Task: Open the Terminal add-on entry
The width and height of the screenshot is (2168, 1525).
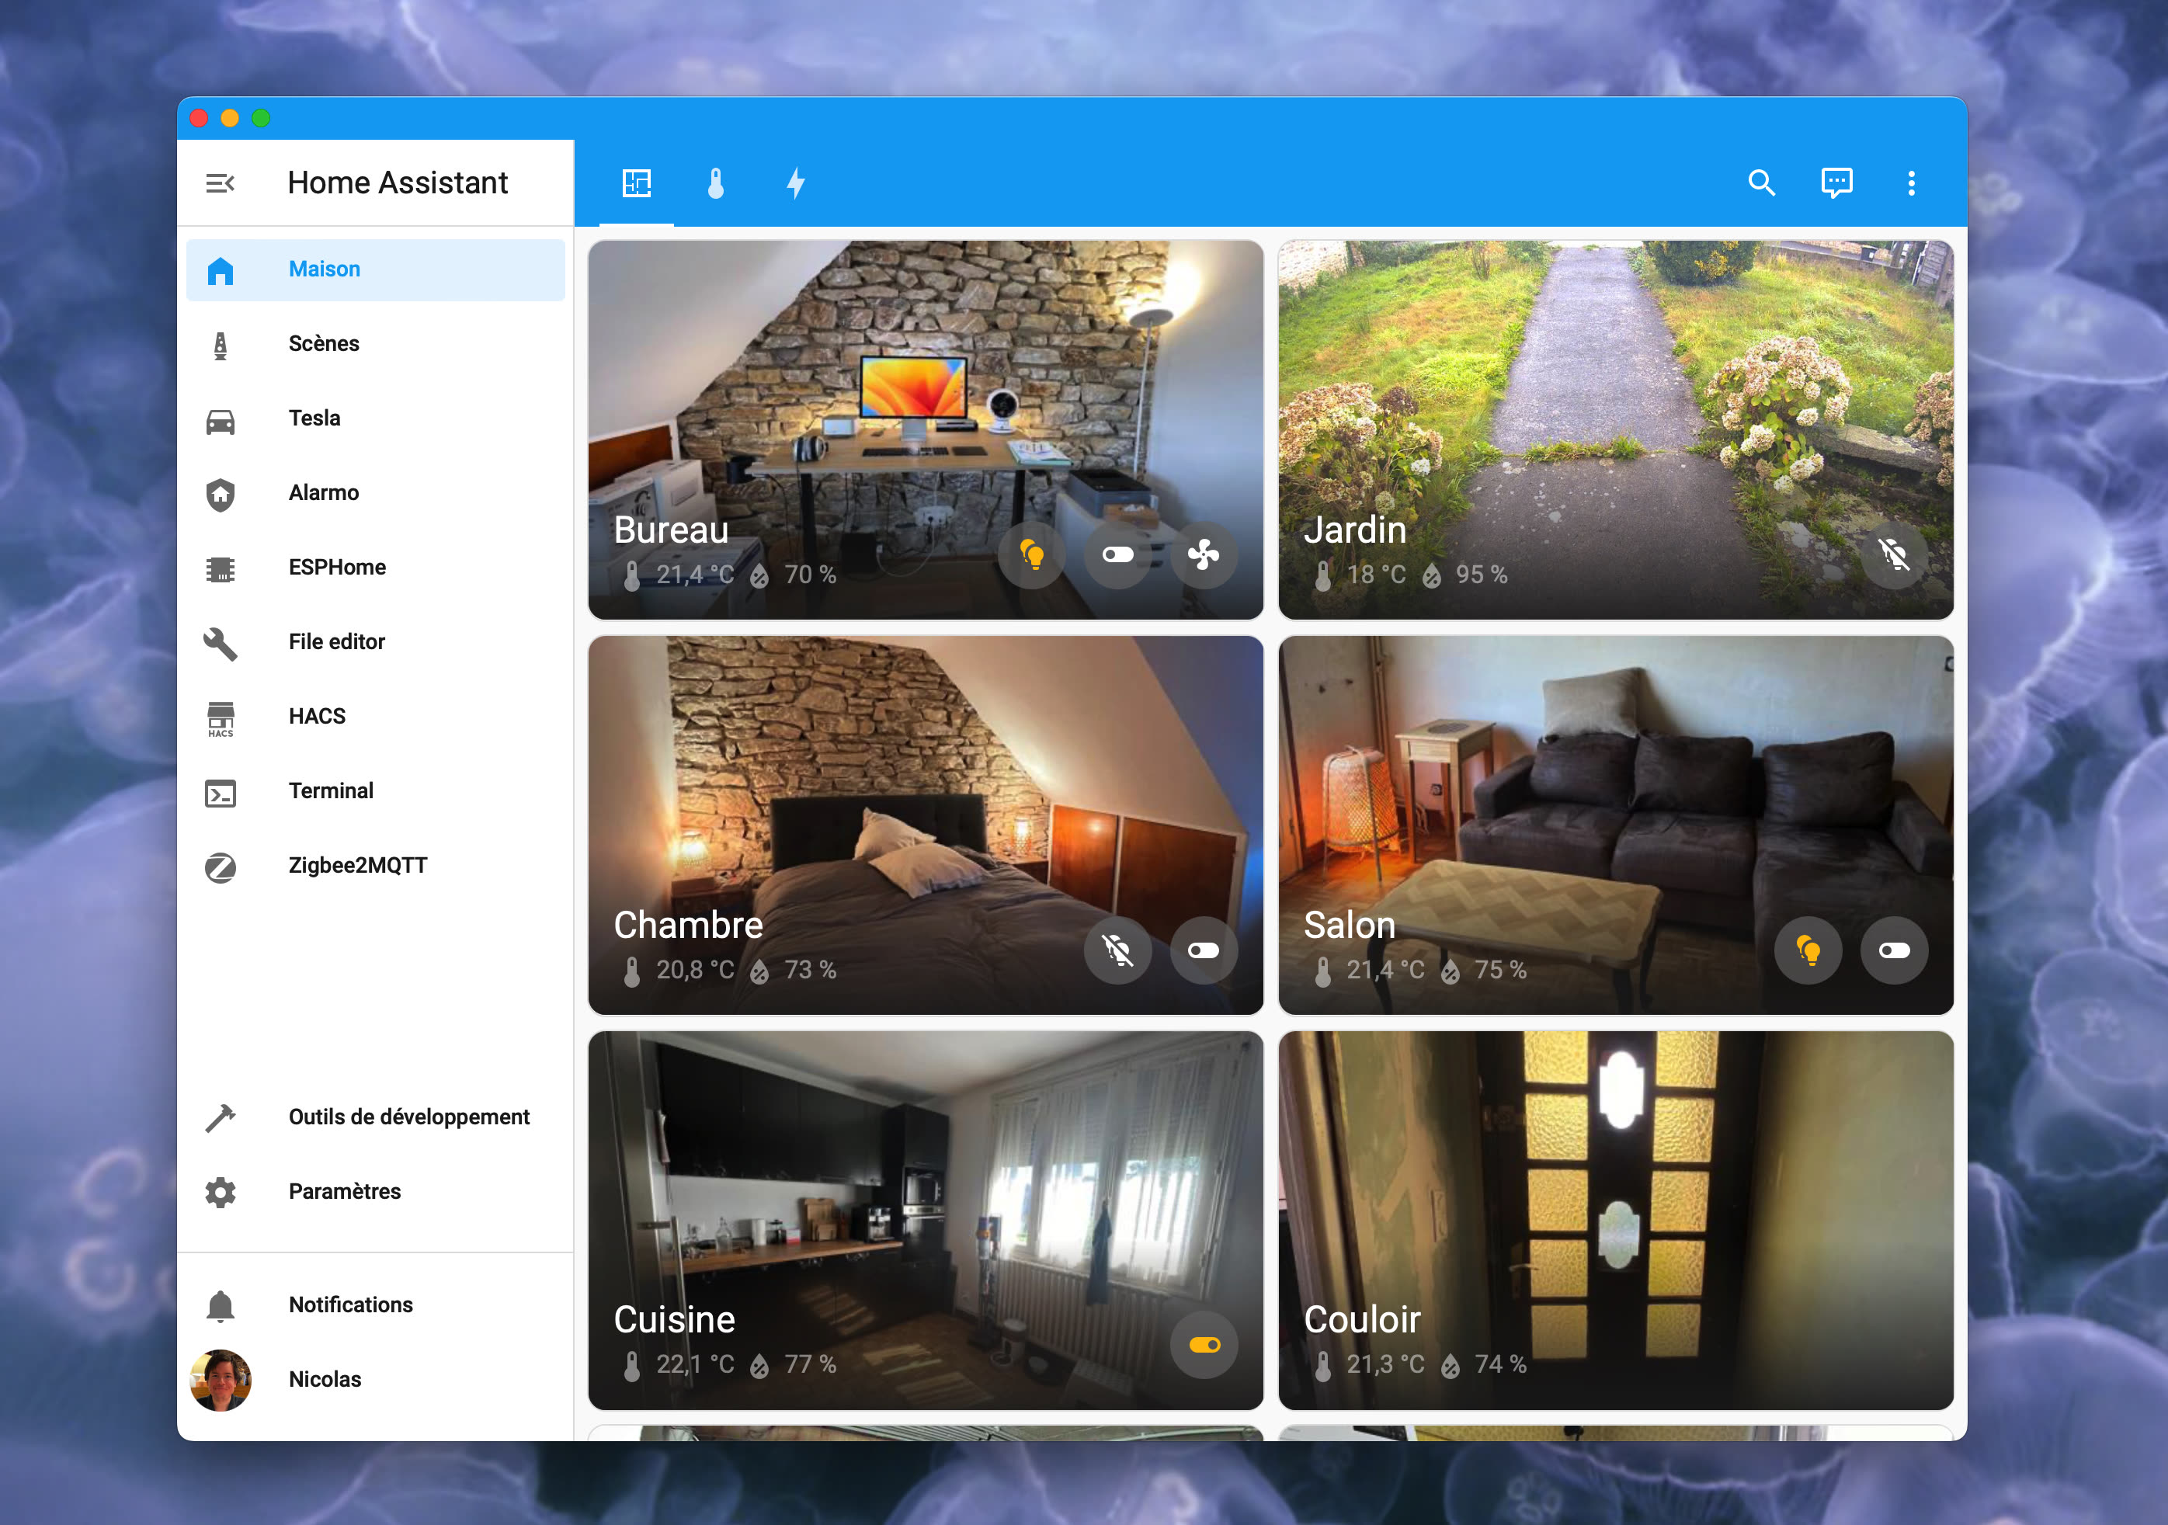Action: point(331,790)
